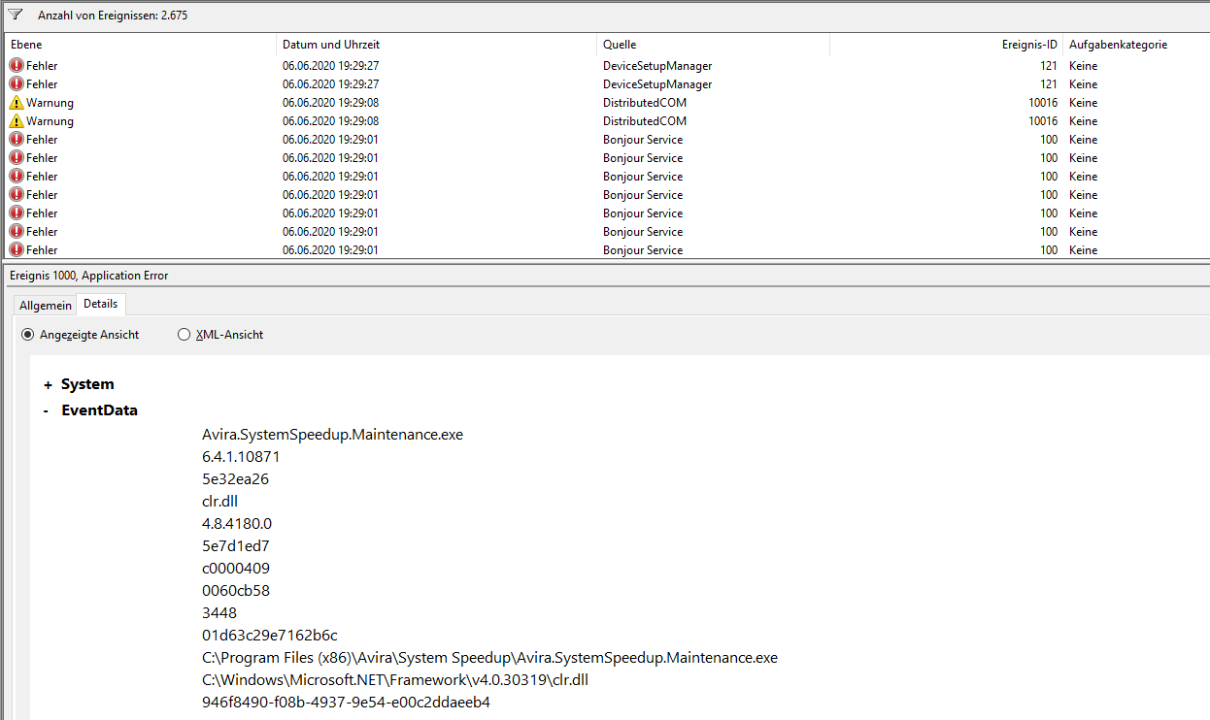1210x720 pixels.
Task: Click the exception code c0000409
Action: pyautogui.click(x=236, y=569)
